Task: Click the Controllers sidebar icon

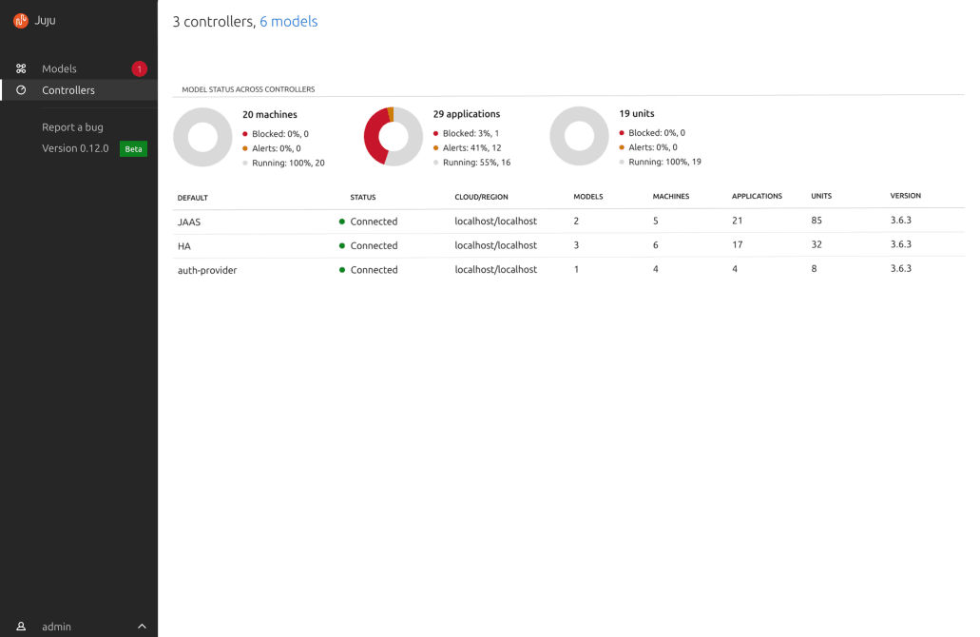Action: [21, 90]
